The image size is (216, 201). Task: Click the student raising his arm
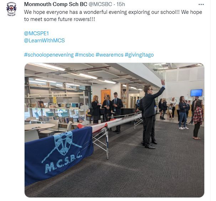151,116
